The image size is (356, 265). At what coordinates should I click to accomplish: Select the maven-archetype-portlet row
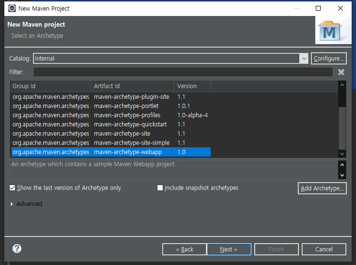[x=111, y=106]
